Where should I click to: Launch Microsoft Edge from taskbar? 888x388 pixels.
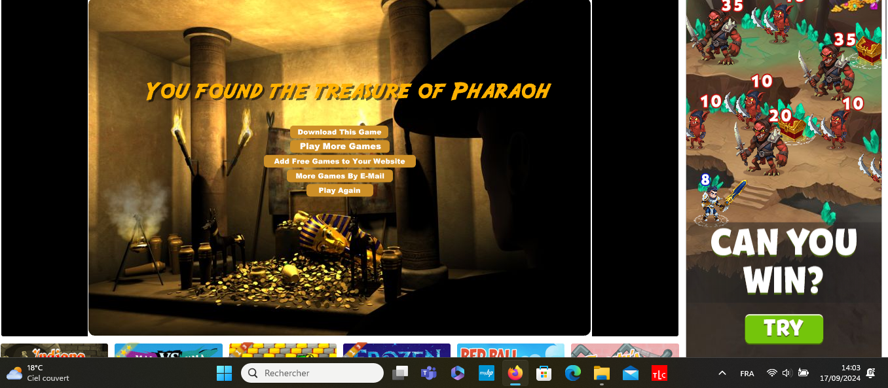coord(573,373)
